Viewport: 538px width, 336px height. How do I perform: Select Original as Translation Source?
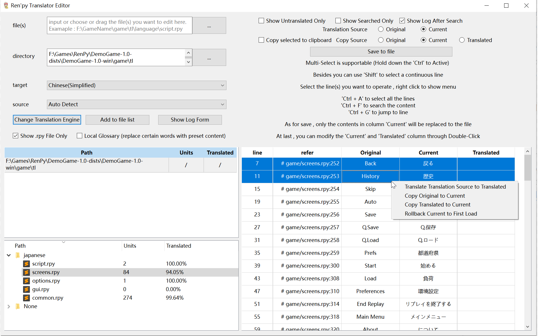[381, 29]
